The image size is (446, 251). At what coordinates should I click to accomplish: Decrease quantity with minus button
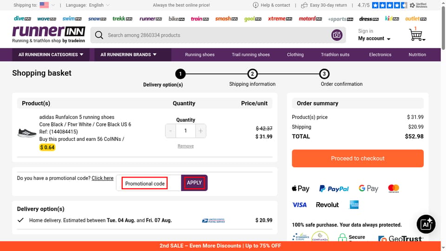point(171,131)
